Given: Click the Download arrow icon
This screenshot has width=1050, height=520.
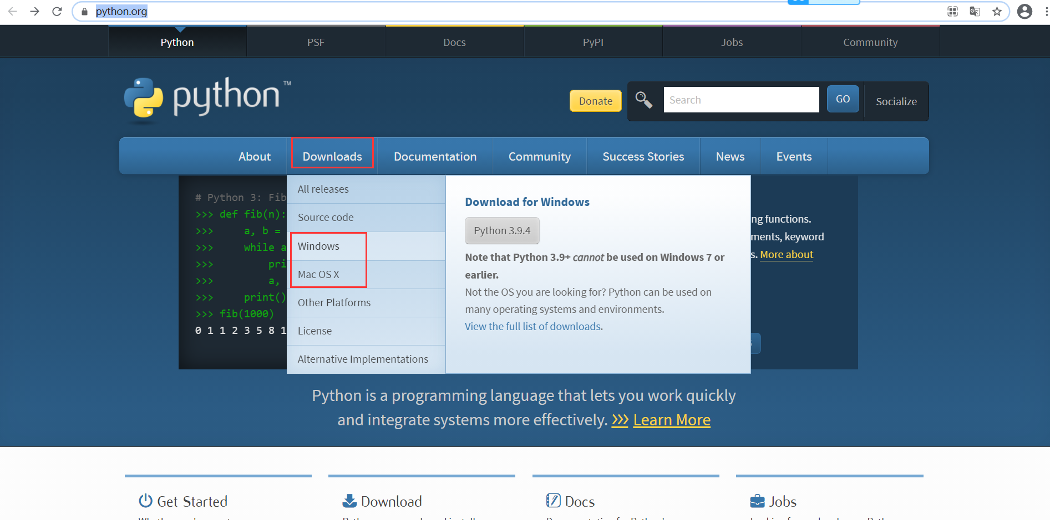Looking at the screenshot, I should (349, 501).
